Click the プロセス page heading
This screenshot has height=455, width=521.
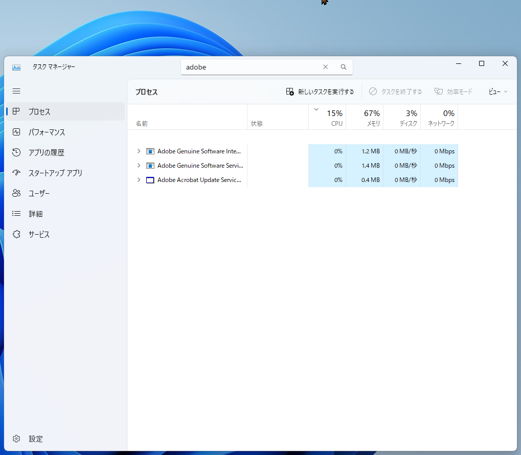tap(147, 92)
